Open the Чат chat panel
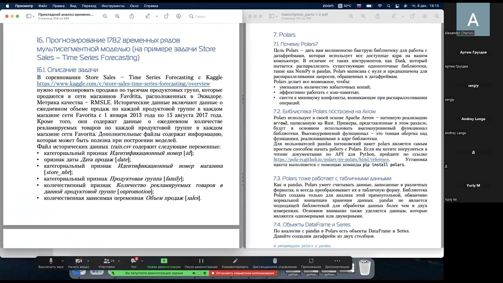This screenshot has width=503, height=283. [134, 263]
